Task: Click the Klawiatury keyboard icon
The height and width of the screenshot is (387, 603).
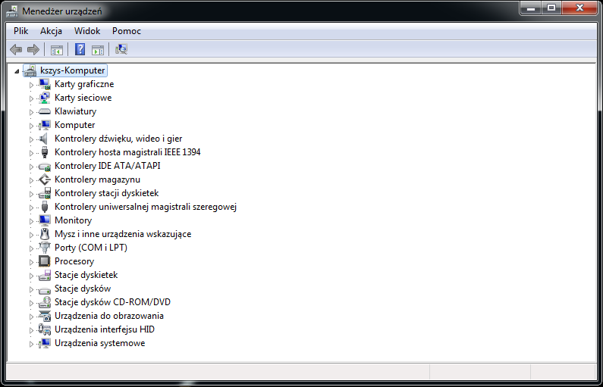Action: click(x=45, y=111)
